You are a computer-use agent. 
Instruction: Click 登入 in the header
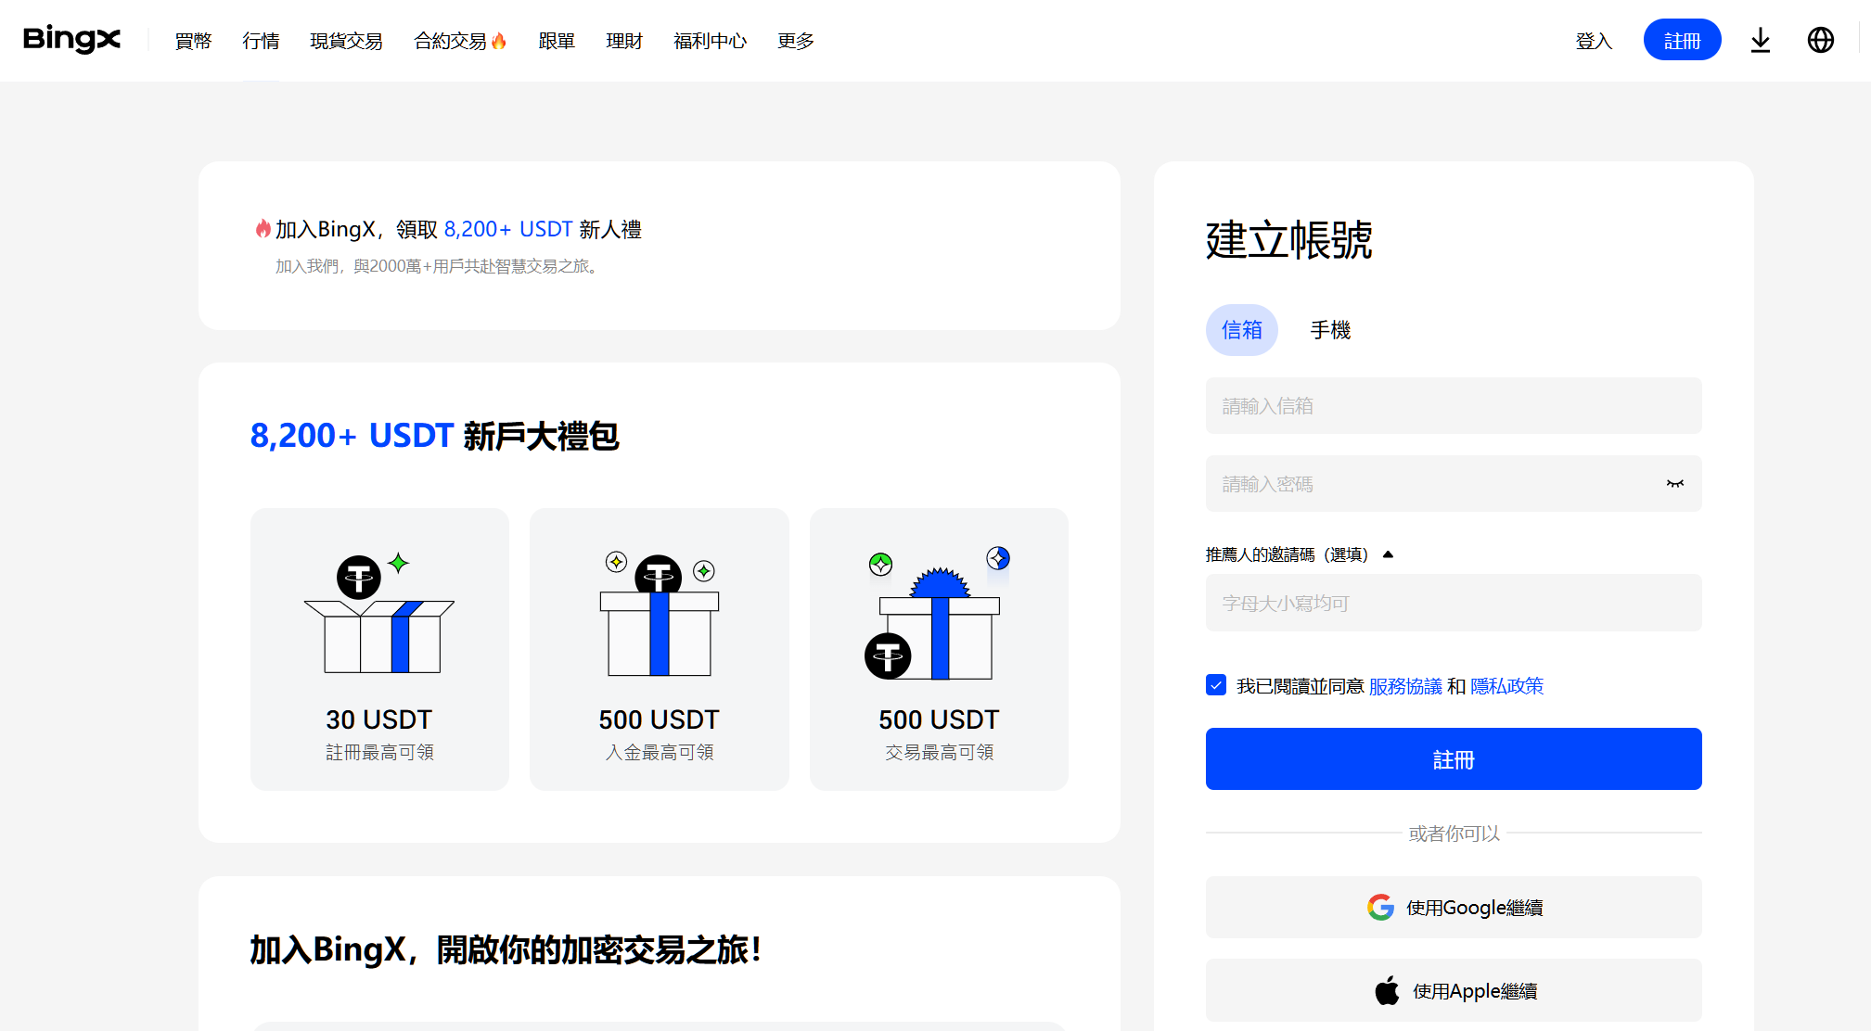coord(1593,41)
